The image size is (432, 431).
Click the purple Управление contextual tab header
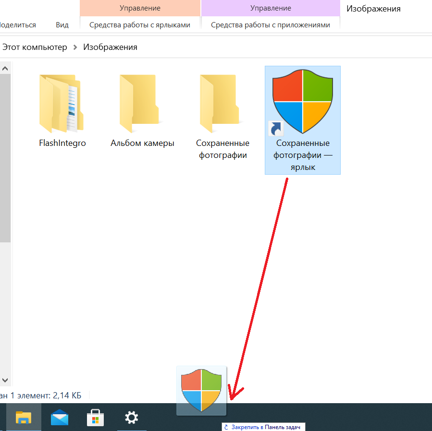(271, 8)
